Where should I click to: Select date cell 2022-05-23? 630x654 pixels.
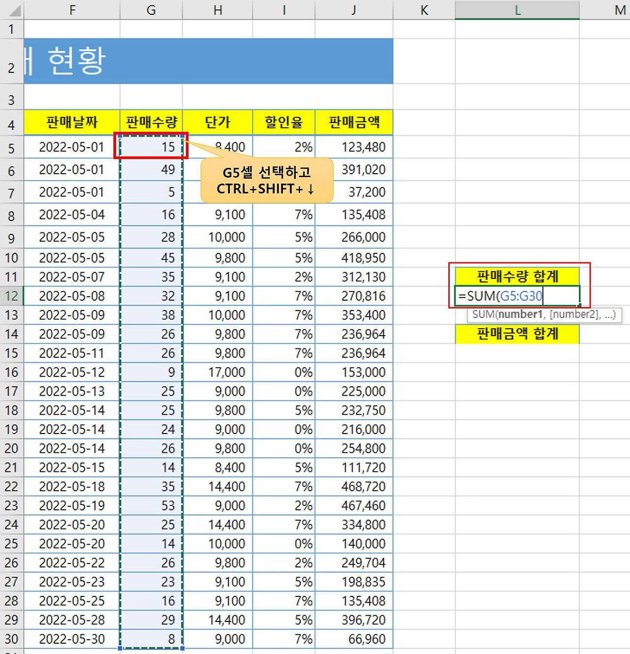tap(72, 582)
